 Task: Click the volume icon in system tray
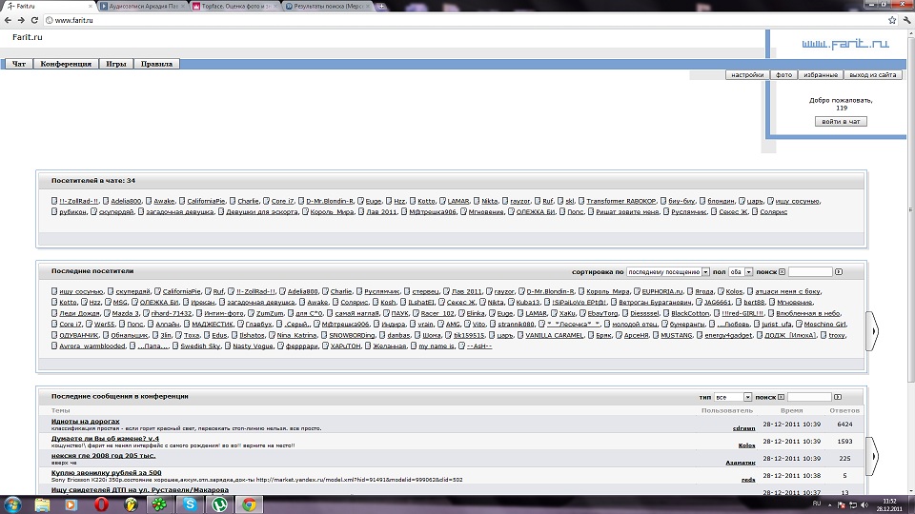(x=864, y=504)
